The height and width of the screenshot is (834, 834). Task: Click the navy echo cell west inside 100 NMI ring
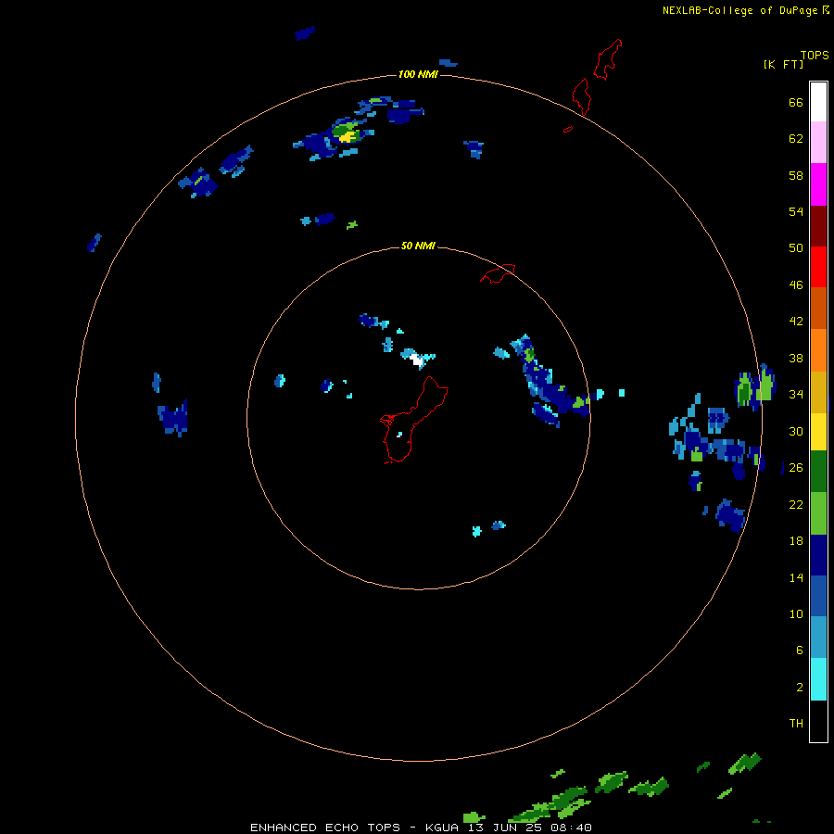(x=173, y=418)
